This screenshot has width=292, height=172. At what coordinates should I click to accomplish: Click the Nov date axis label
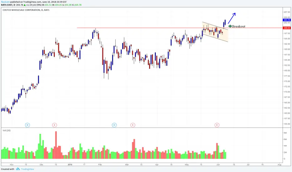pyautogui.click(x=12, y=164)
